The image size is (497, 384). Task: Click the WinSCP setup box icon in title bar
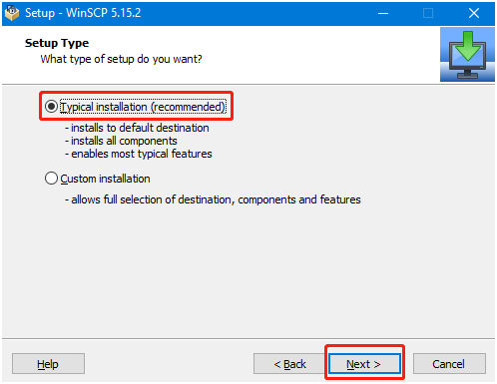tap(12, 13)
